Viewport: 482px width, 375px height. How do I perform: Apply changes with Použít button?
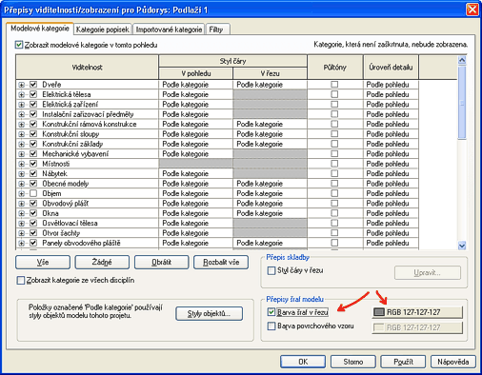click(403, 362)
